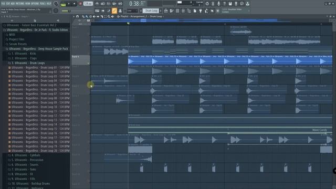Screen dimensions: 336x189
Task: Open the Drum Loop pattern selector
Action: click(151, 10)
